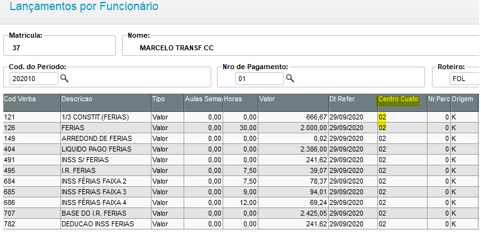Click the Aulas Semana column header

coord(203,103)
